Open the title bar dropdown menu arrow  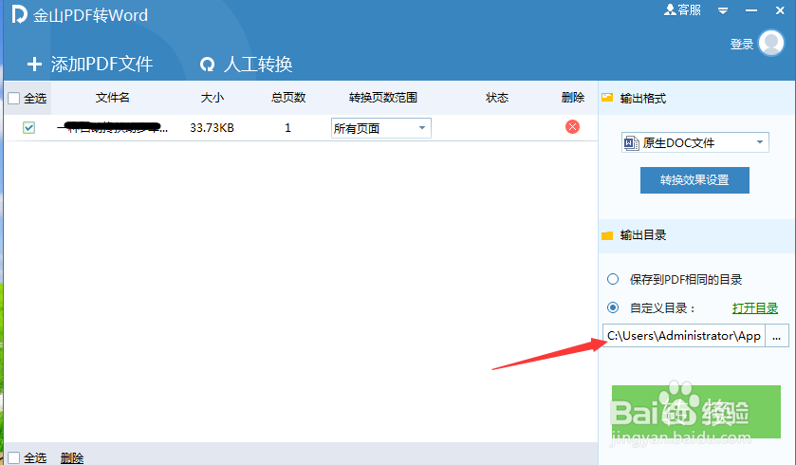(x=723, y=10)
